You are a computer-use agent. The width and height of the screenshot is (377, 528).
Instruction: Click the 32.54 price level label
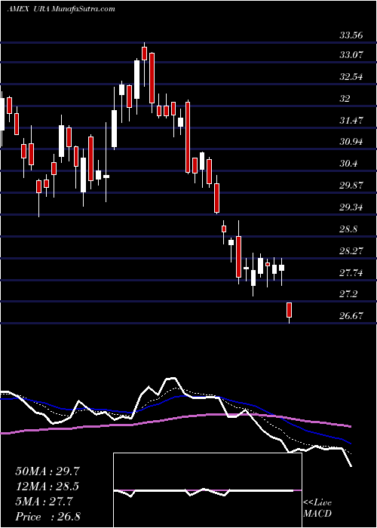pyautogui.click(x=351, y=77)
